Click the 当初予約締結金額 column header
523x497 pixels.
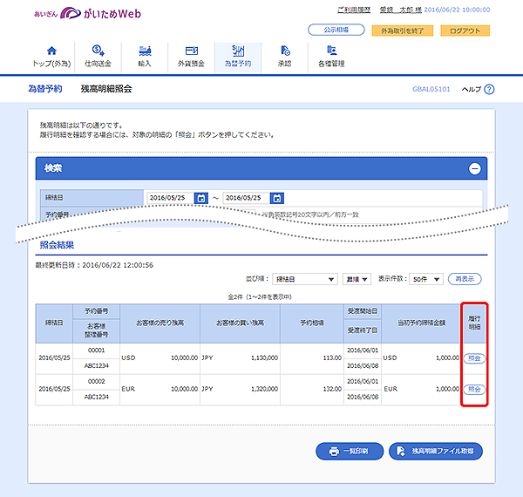[421, 323]
